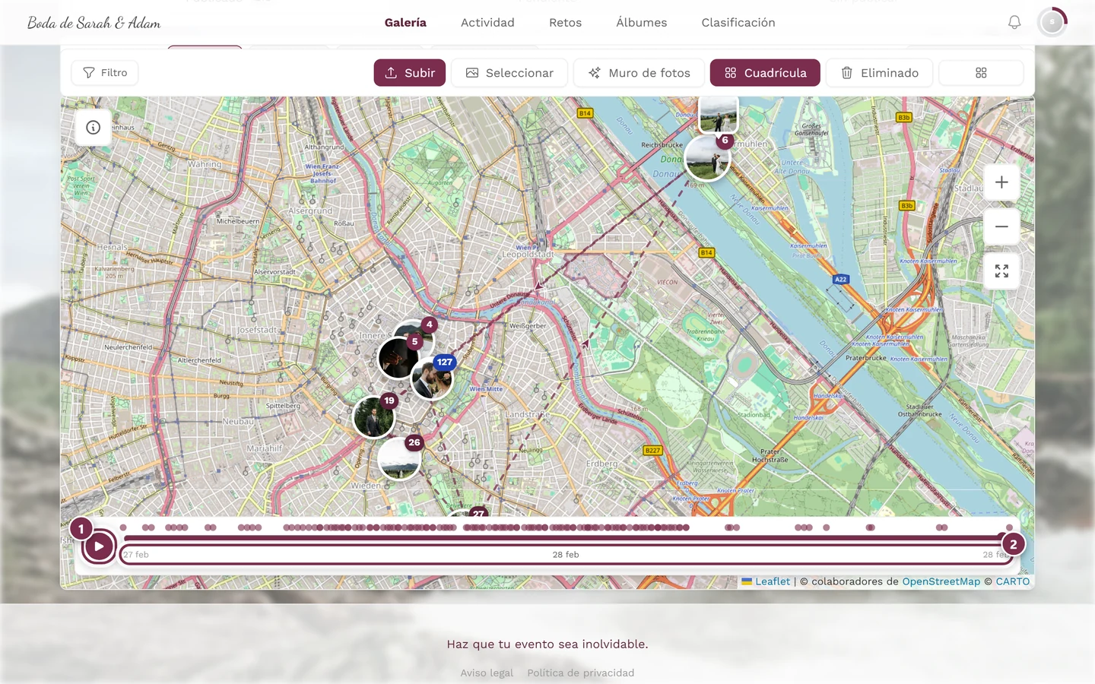Show Eliminado items
Image resolution: width=1095 pixels, height=684 pixels.
(x=879, y=73)
